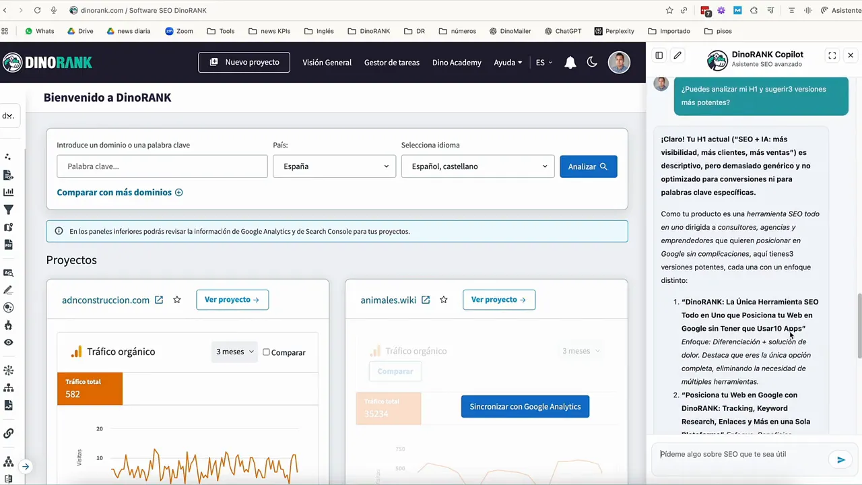This screenshot has width=862, height=485.
Task: Send message in Copilot chat
Action: [840, 460]
